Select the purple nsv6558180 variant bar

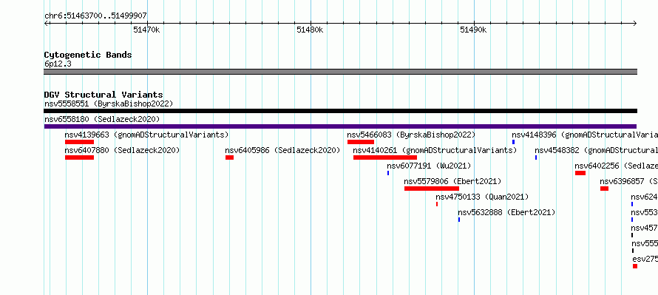pos(340,126)
